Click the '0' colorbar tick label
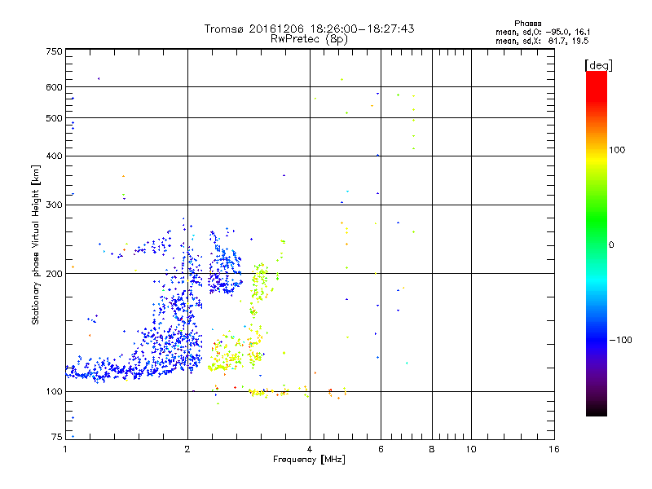 pos(611,245)
